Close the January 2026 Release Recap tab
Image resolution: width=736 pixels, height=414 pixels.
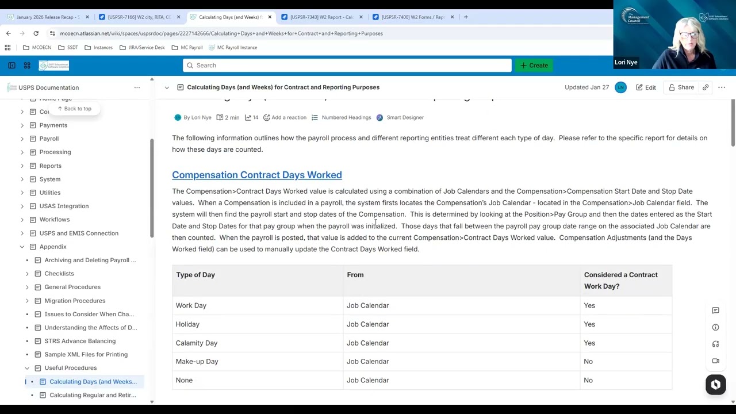tap(87, 17)
